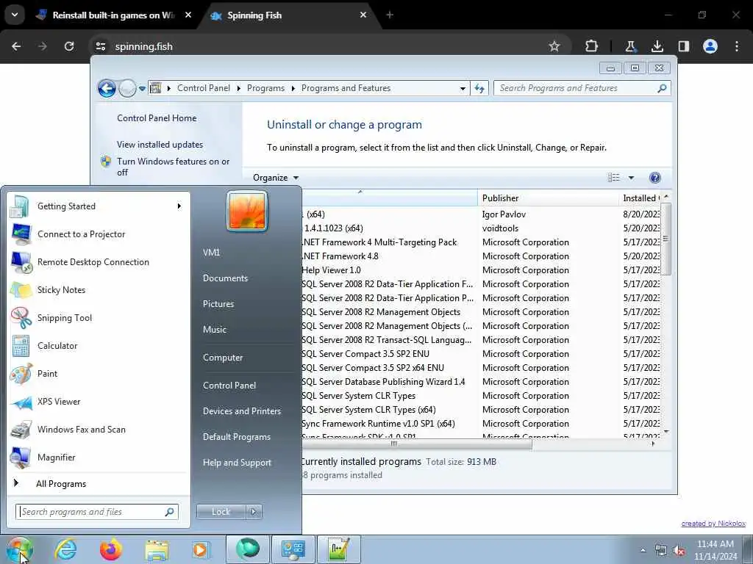Open Chrome three-dot menu
The height and width of the screenshot is (564, 753).
(x=737, y=46)
